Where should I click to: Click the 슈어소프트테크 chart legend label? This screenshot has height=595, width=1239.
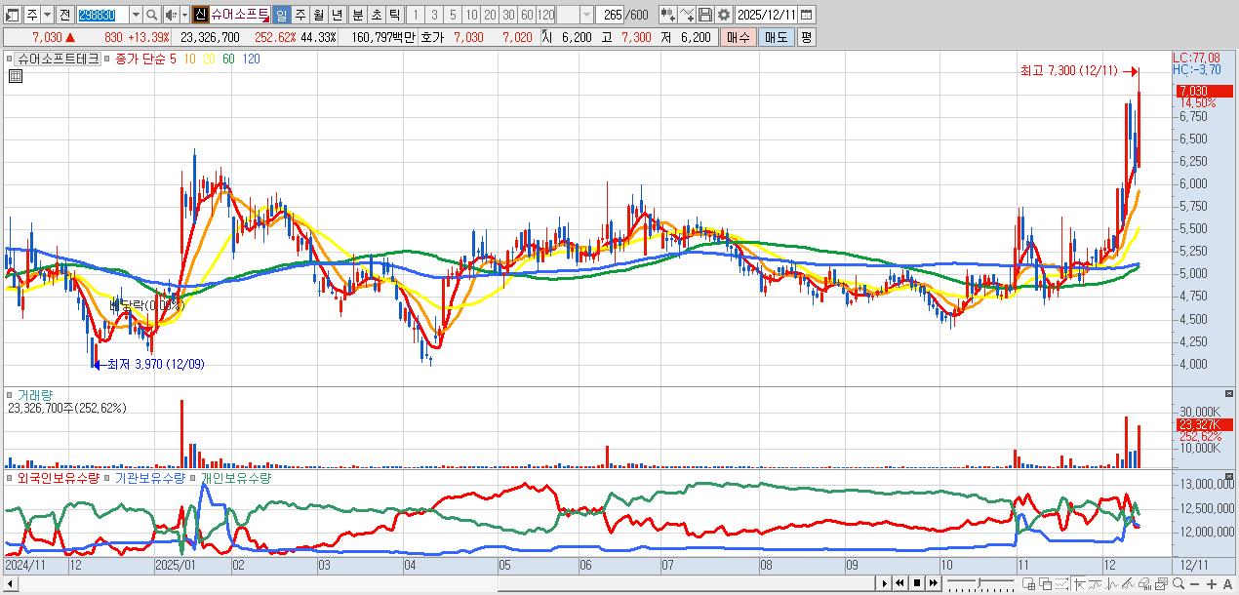point(57,59)
